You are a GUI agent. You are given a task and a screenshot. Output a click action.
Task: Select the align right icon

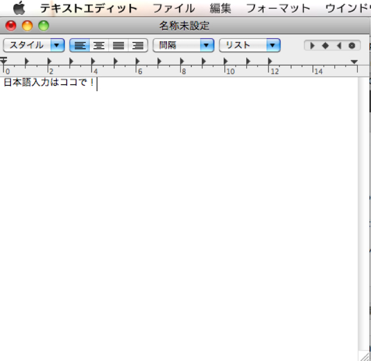click(x=138, y=45)
